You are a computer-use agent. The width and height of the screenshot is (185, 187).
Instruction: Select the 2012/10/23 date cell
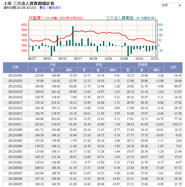pyautogui.click(x=15, y=81)
